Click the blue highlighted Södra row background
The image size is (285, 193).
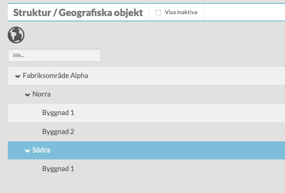163,150
